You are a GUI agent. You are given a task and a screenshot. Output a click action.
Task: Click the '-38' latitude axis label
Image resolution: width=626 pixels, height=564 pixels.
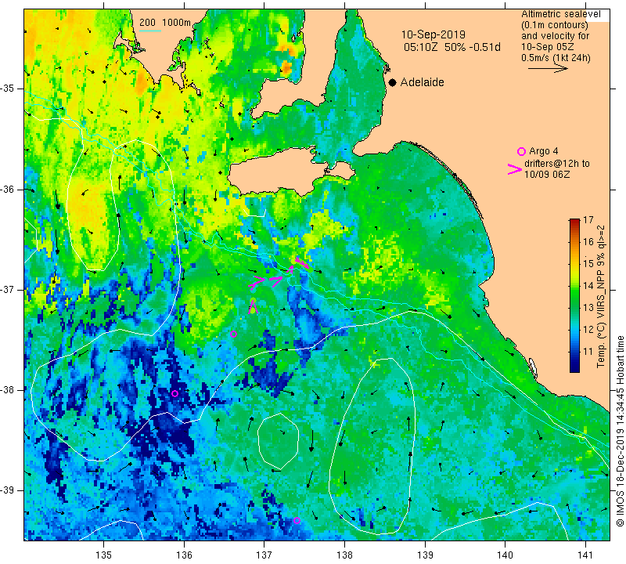click(x=7, y=390)
